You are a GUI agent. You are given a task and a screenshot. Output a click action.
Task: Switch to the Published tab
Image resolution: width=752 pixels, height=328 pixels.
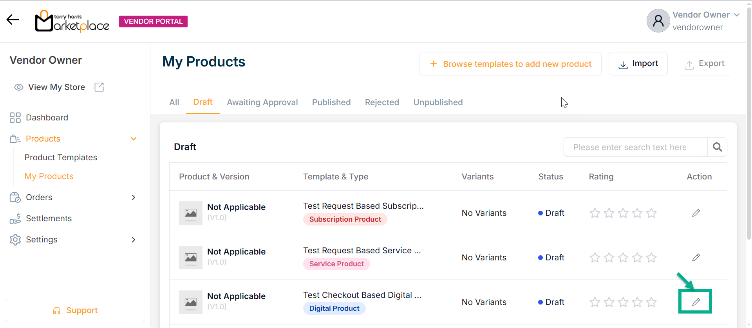tap(331, 102)
